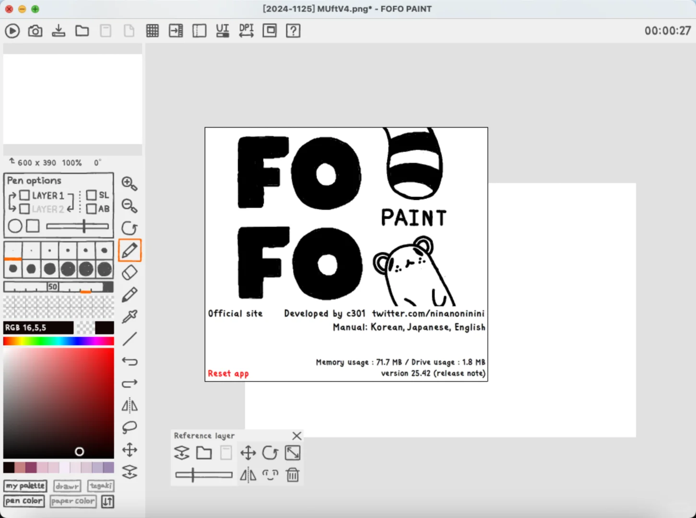This screenshot has height=518, width=696.
Task: Click the swap colors arrows button
Action: tap(107, 502)
